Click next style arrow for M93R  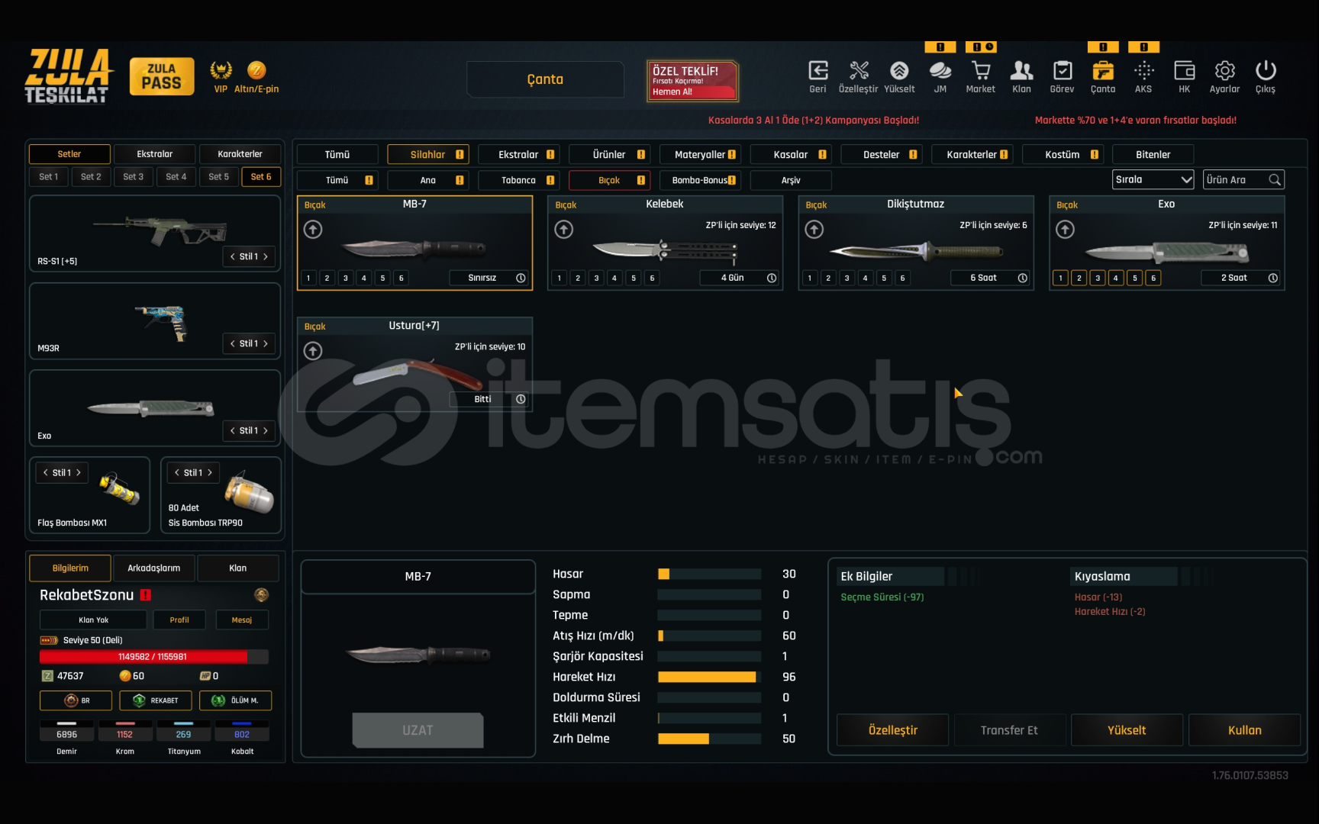(266, 343)
